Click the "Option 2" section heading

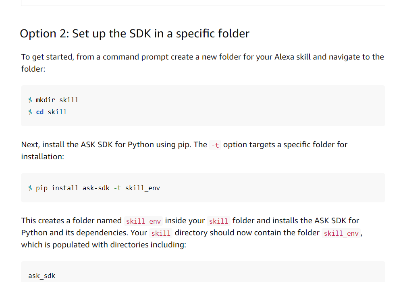tap(135, 34)
